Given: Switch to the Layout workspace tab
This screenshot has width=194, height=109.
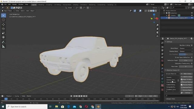Looking at the screenshot, I should pyautogui.click(x=34, y=5).
